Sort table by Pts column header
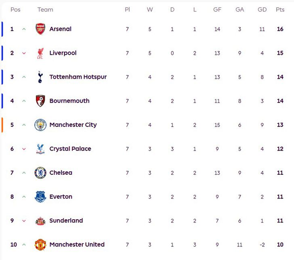 click(x=280, y=10)
